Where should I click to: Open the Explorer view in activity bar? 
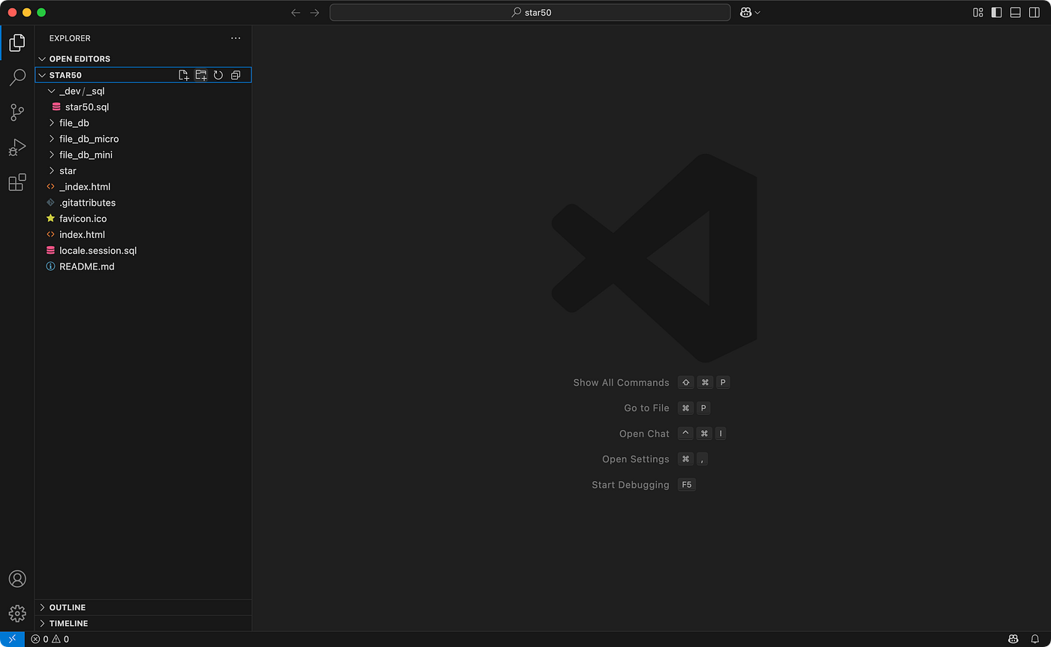click(17, 43)
